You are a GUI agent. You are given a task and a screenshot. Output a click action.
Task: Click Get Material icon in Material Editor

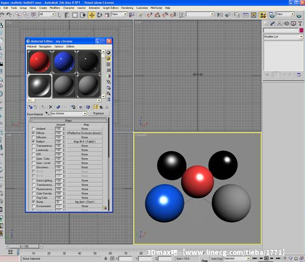tap(30, 107)
